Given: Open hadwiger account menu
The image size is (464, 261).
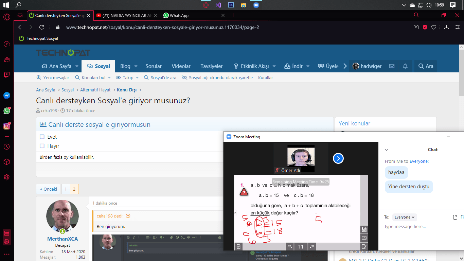Looking at the screenshot, I should pos(367,66).
